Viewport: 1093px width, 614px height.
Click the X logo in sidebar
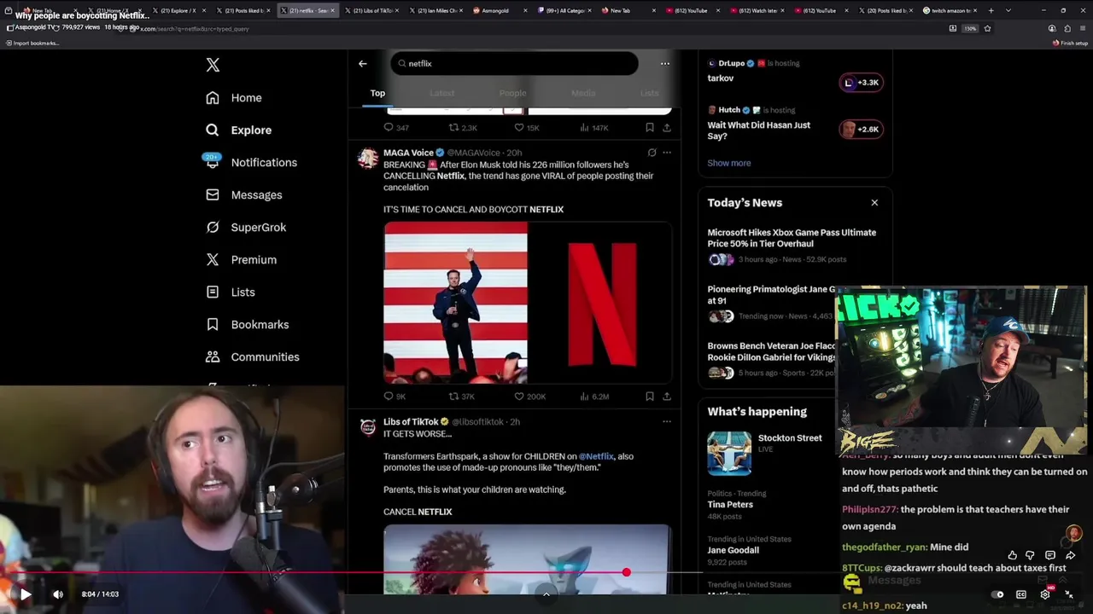coord(213,65)
